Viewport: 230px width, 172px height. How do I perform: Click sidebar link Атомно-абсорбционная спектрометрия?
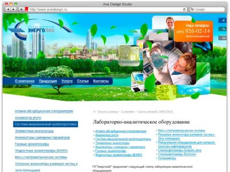[44, 111]
